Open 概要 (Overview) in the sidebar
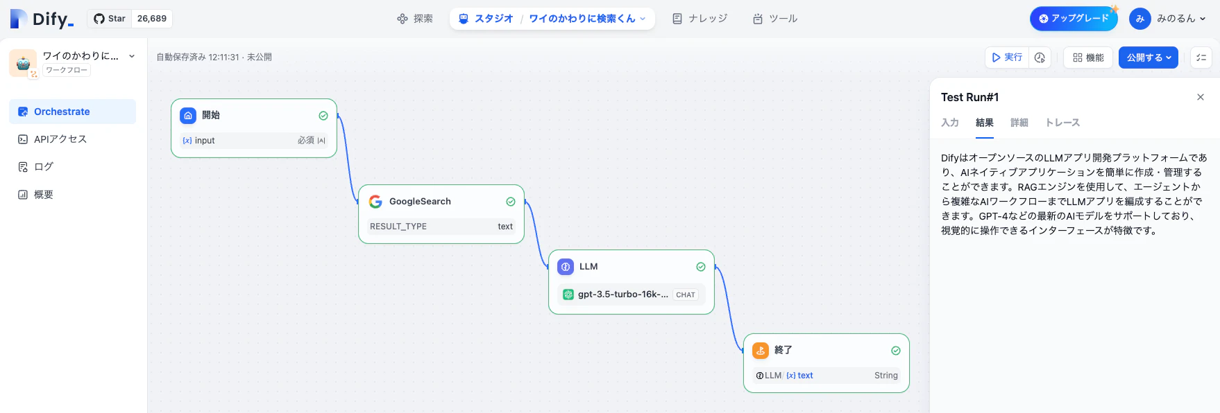 coord(72,195)
